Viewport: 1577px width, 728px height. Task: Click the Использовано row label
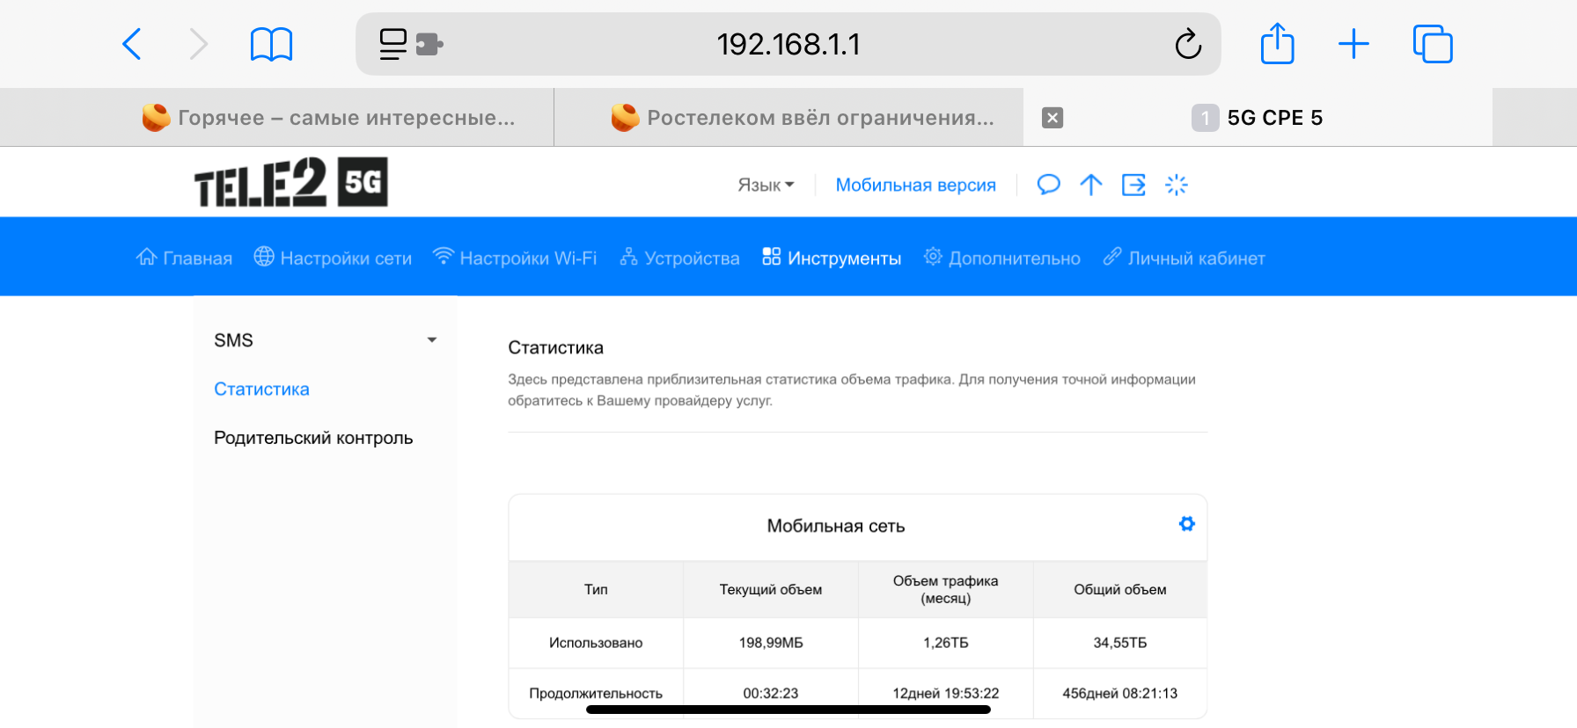596,643
